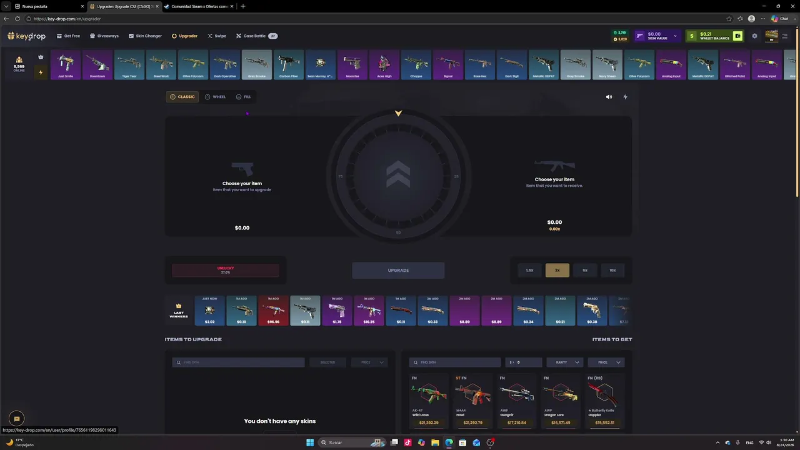Search skins in Items to Upgrade

[x=238, y=362]
